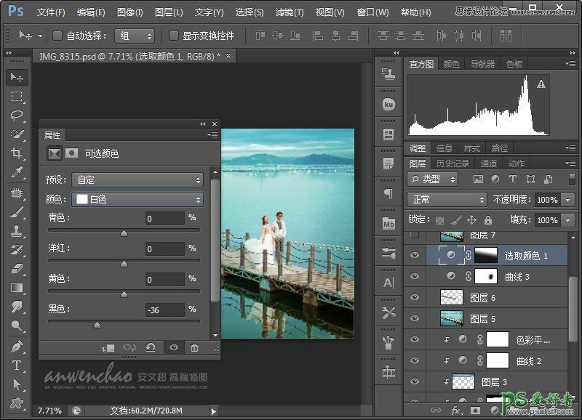Click the 黑色 value field showing -36
This screenshot has height=420, width=582.
point(164,310)
